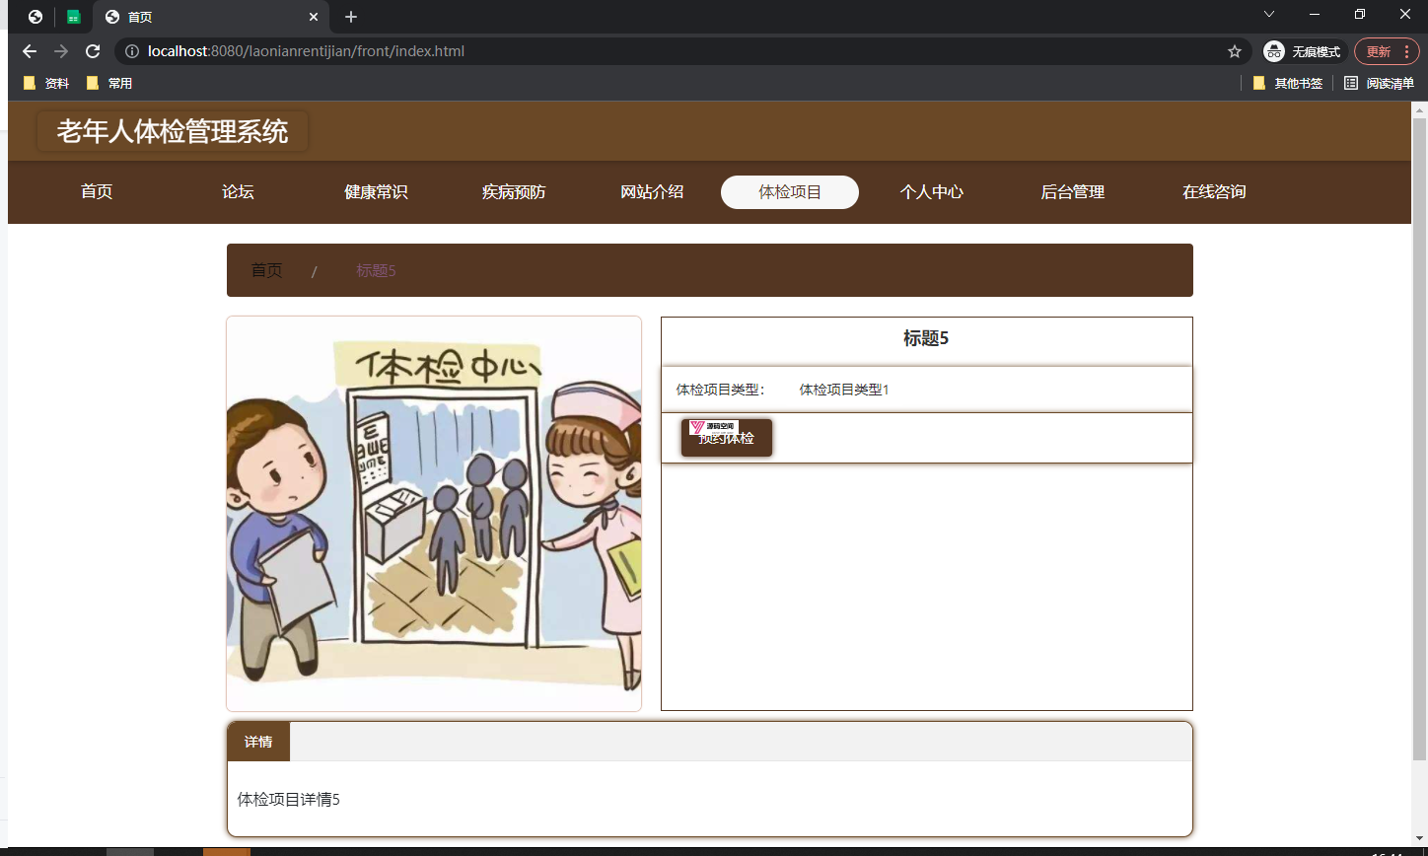Screen dimensions: 1428x856
Task: Close the 首页 browser tab
Action: (x=314, y=17)
